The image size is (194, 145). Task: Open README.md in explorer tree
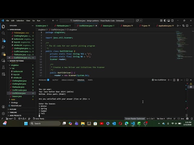(x=16, y=106)
